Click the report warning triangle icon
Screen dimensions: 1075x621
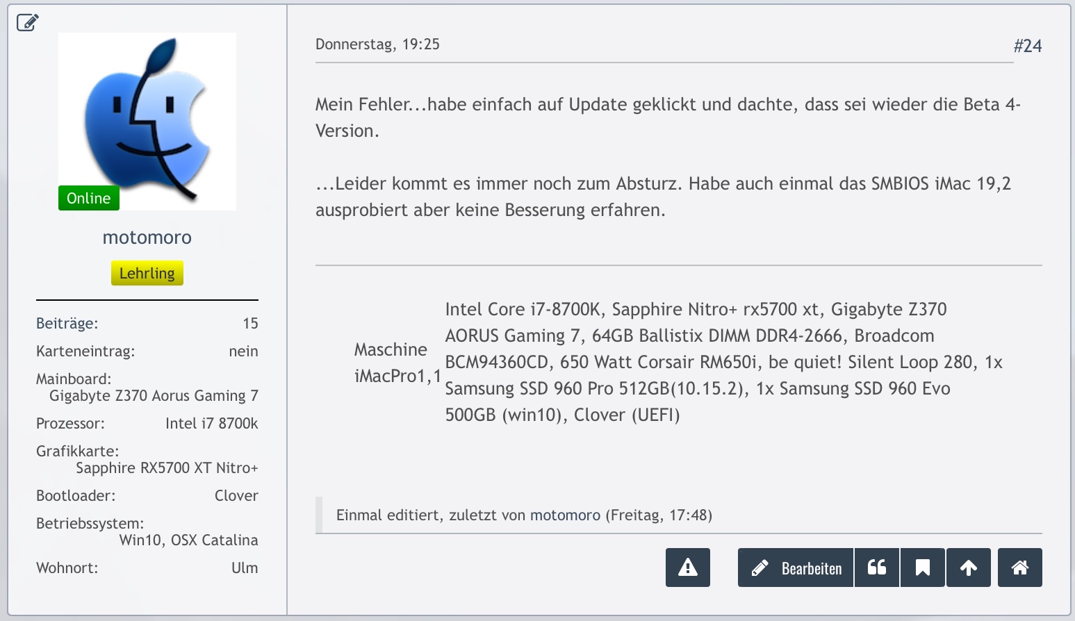click(x=687, y=568)
